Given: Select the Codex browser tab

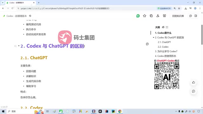Looking at the screenshot, I should coord(21,3).
